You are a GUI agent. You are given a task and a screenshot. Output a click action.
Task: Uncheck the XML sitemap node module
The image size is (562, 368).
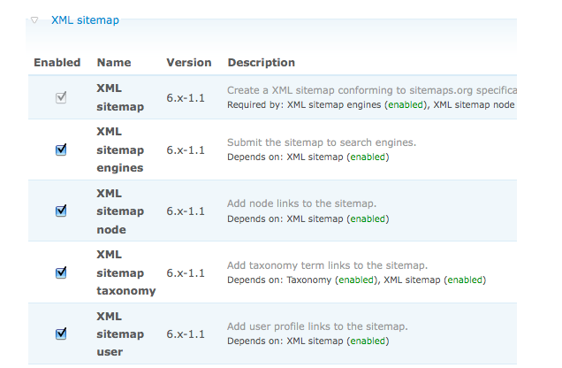tap(61, 211)
